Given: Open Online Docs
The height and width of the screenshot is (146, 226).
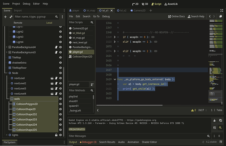Looking at the screenshot, I should [177, 16].
